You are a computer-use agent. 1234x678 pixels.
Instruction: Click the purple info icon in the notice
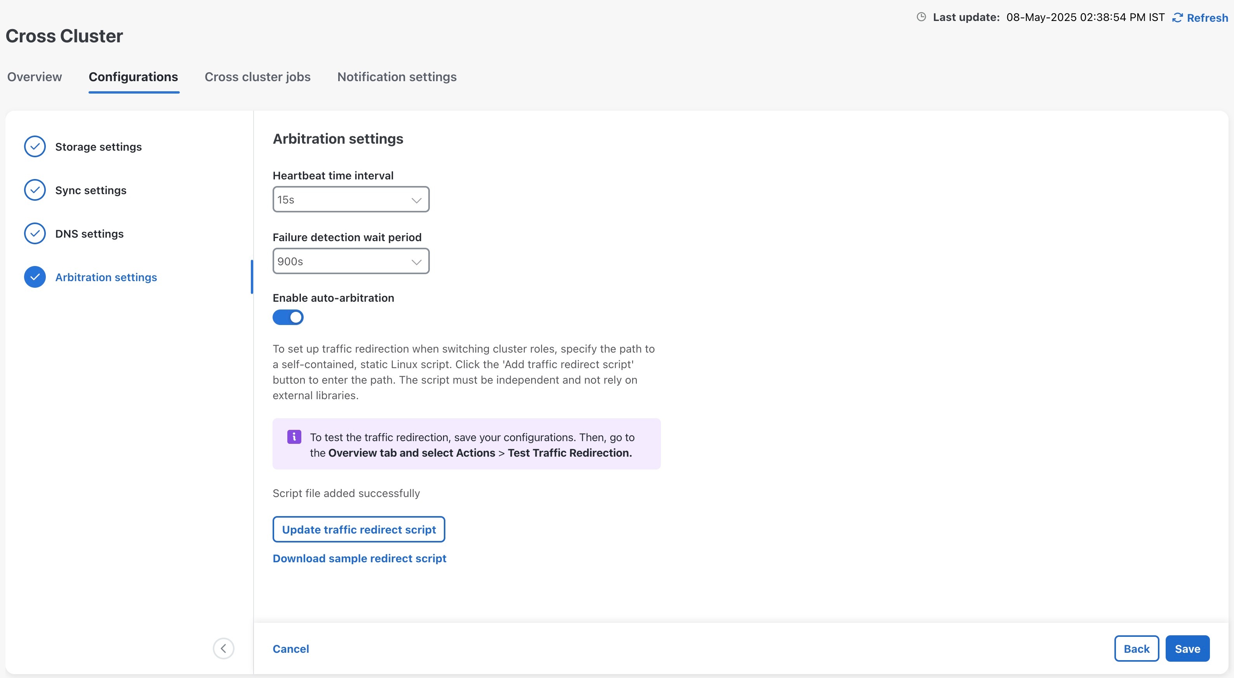tap(294, 436)
